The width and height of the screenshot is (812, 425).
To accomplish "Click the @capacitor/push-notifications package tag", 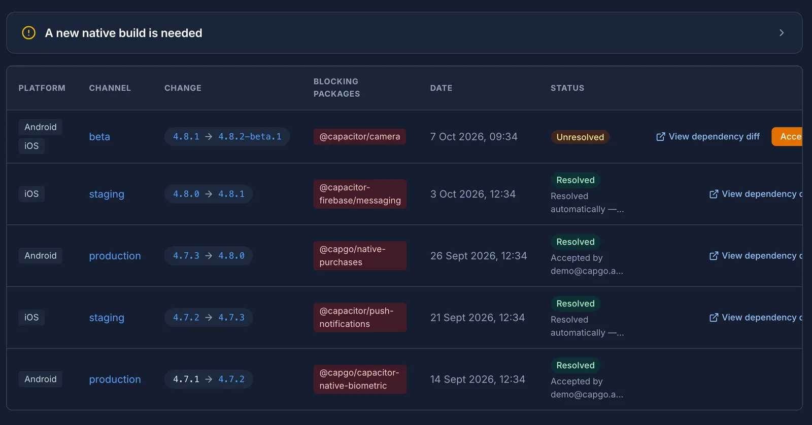I will point(360,318).
